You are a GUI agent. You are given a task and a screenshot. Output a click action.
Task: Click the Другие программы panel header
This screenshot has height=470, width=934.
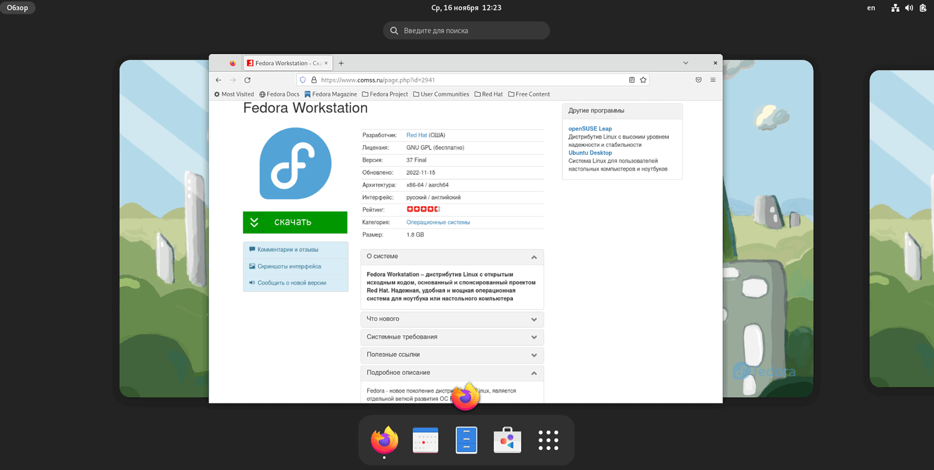[x=622, y=111]
